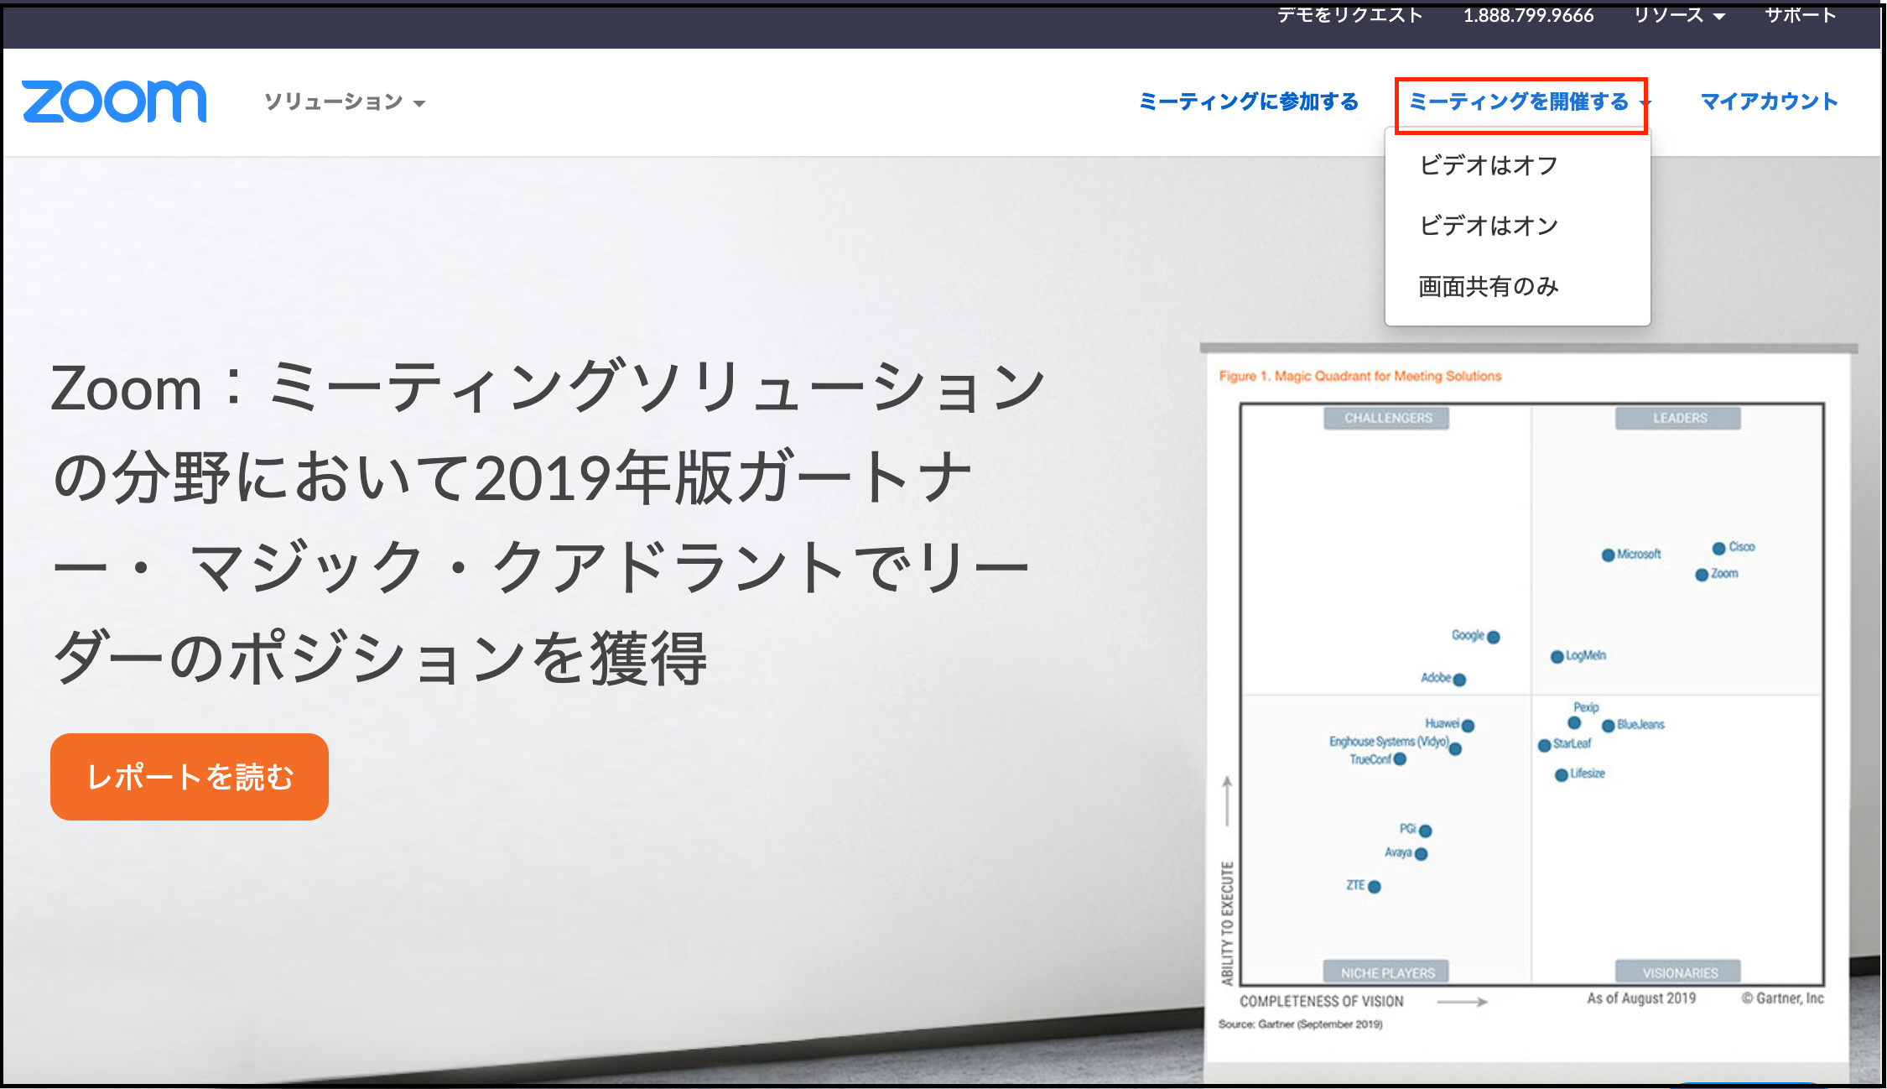Open the サポート link

[1801, 15]
